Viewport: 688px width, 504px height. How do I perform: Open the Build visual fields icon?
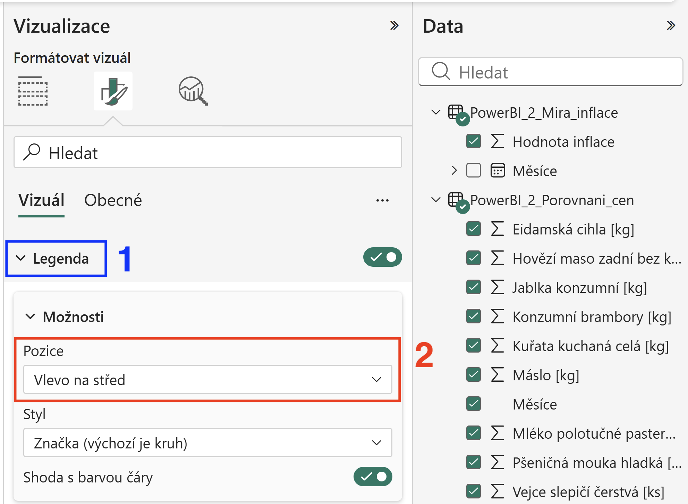click(x=33, y=91)
